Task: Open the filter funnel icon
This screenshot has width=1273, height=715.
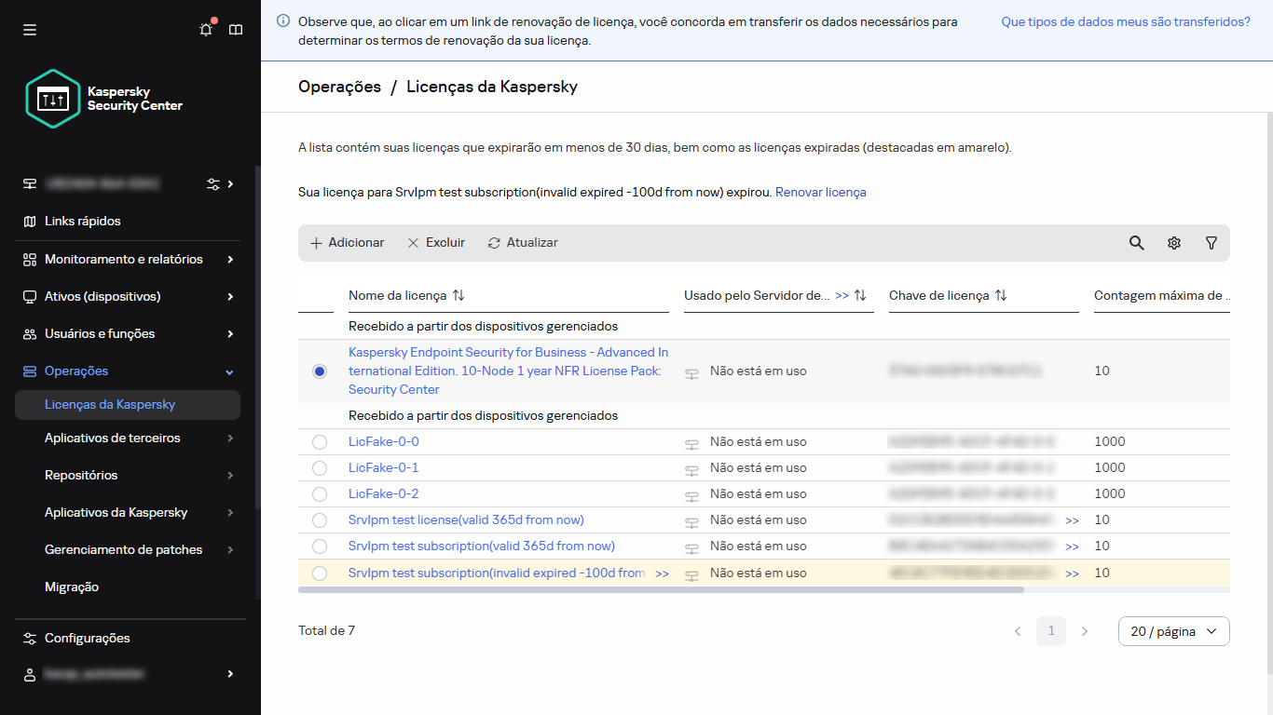Action: [x=1211, y=243]
